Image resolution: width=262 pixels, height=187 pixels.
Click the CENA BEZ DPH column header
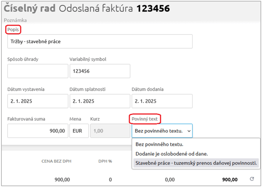pos(57,161)
